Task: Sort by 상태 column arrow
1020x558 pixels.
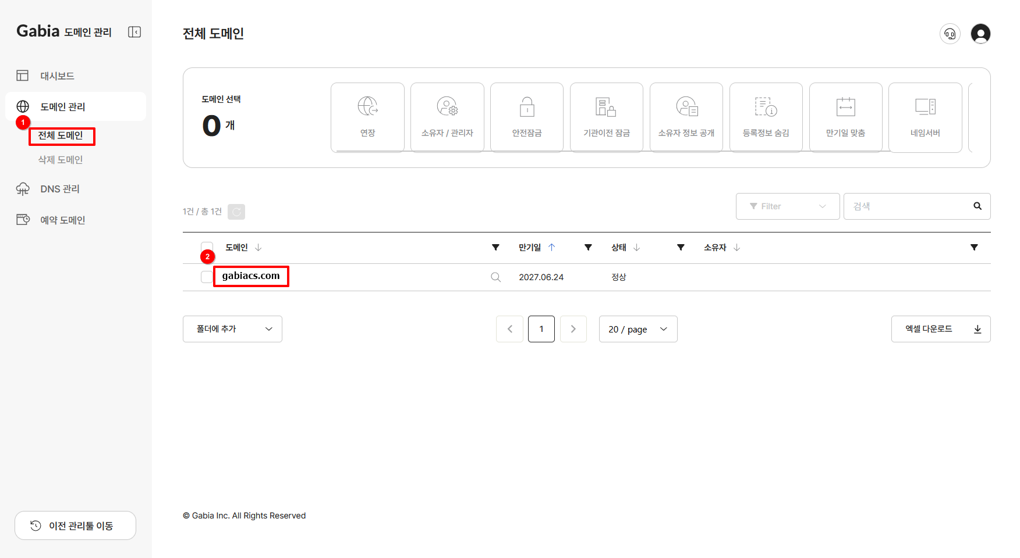Action: [637, 248]
